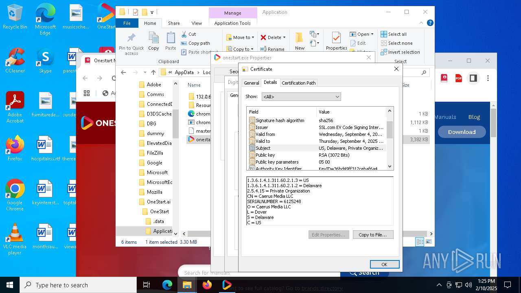The image size is (521, 293).
Task: Click the Copy to File button
Action: (x=372, y=235)
